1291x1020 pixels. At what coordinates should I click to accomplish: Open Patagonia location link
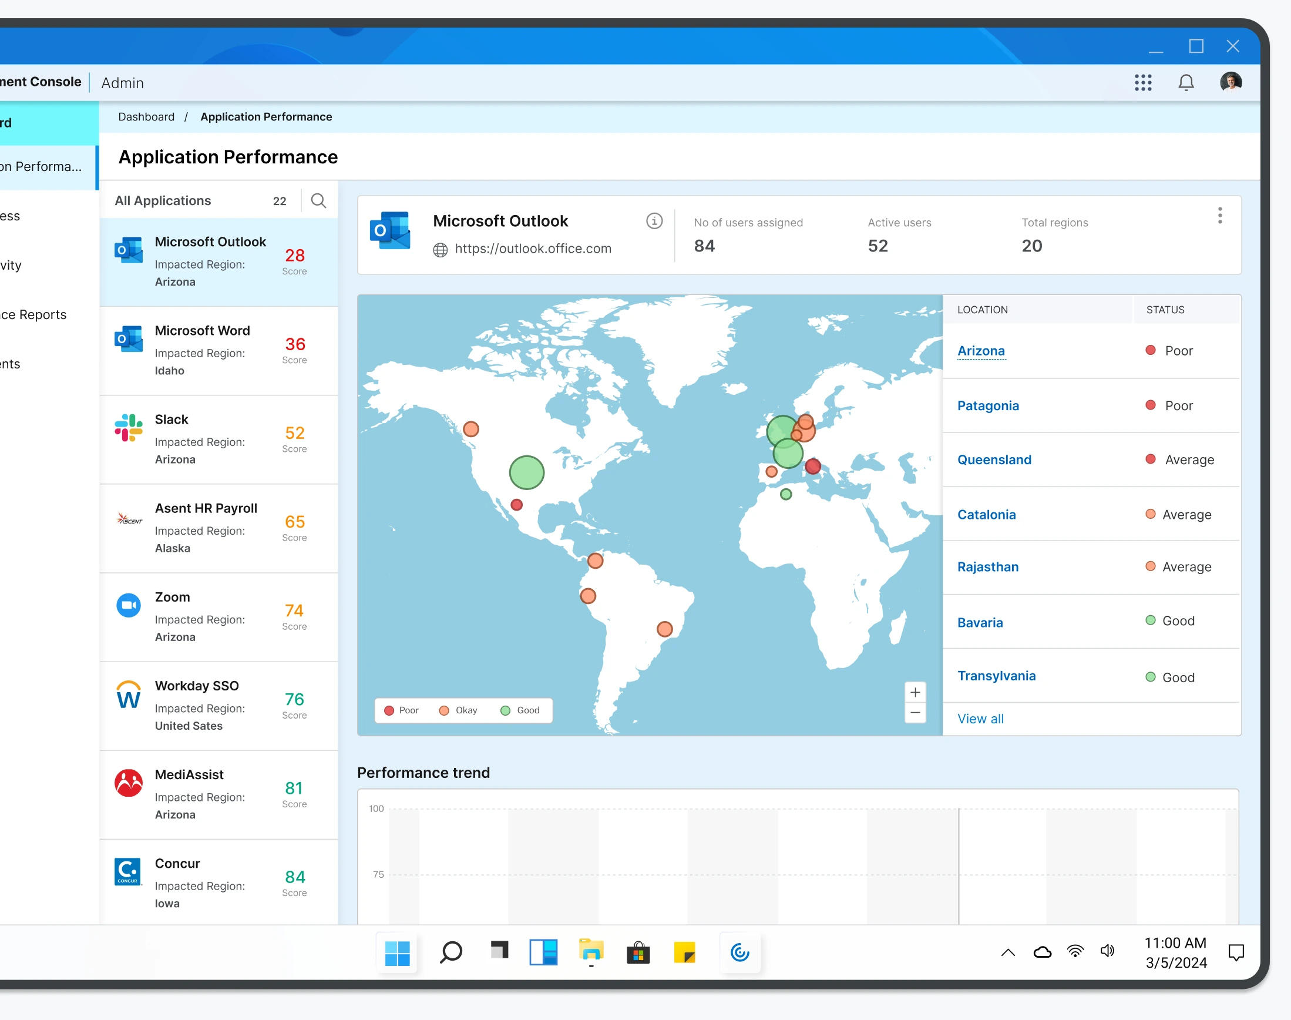coord(989,406)
